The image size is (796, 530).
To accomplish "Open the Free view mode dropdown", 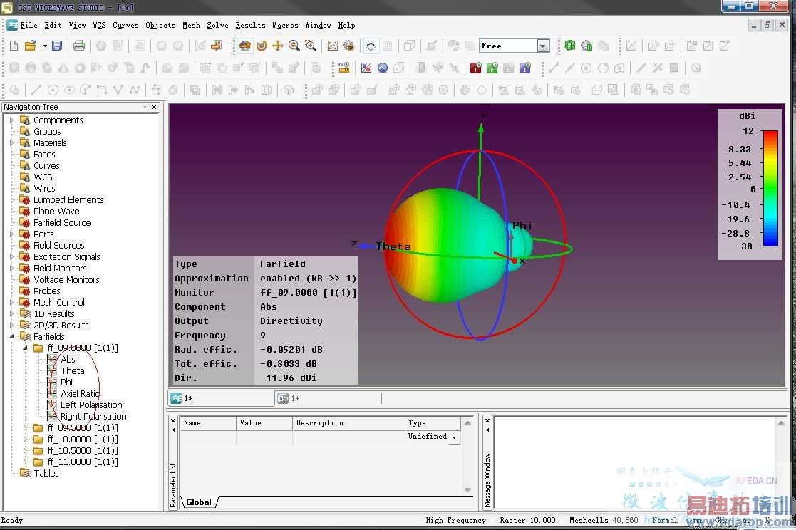I will coord(543,46).
